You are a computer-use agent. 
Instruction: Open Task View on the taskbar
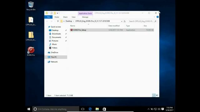click(82, 109)
